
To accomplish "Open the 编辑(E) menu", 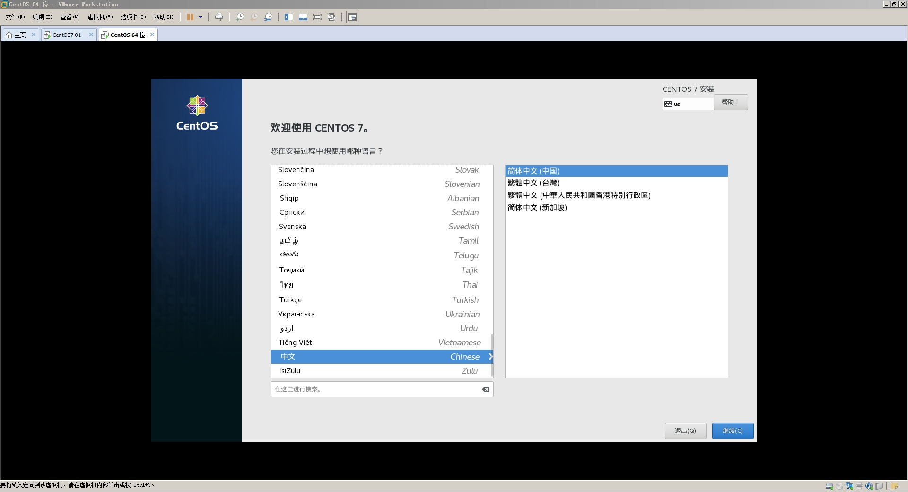I will click(43, 17).
